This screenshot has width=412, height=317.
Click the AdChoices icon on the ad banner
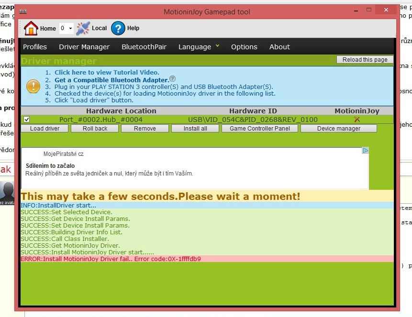365,151
